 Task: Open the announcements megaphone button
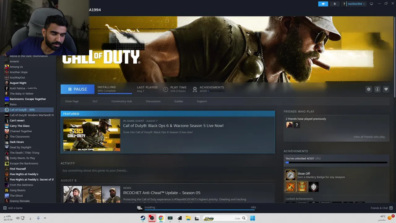coord(323,4)
